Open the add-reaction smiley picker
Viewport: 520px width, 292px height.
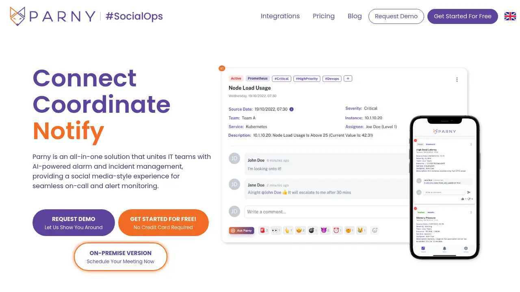(x=375, y=230)
